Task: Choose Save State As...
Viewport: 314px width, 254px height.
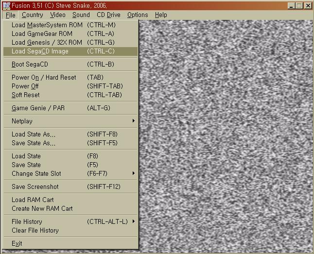Action: (70, 143)
